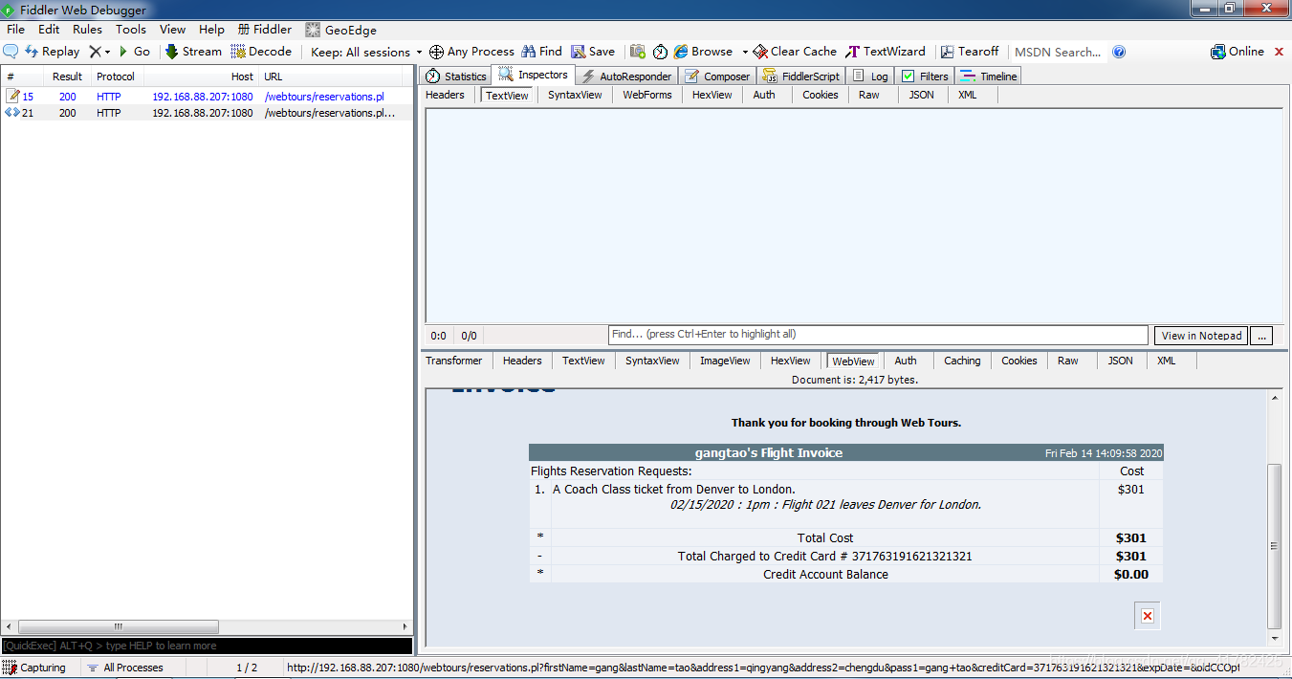Sort sessions by Result column header
Viewport: 1292px width, 679px height.
coord(67,77)
